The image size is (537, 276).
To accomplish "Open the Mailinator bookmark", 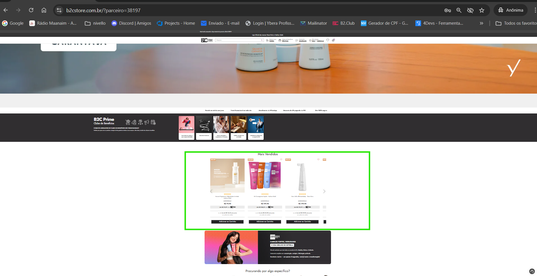I will coord(314,23).
